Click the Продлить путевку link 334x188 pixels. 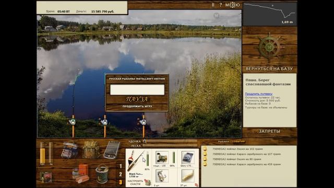[259, 94]
